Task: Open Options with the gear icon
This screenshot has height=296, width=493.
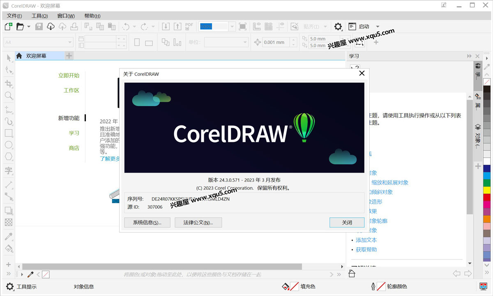Action: tap(338, 27)
